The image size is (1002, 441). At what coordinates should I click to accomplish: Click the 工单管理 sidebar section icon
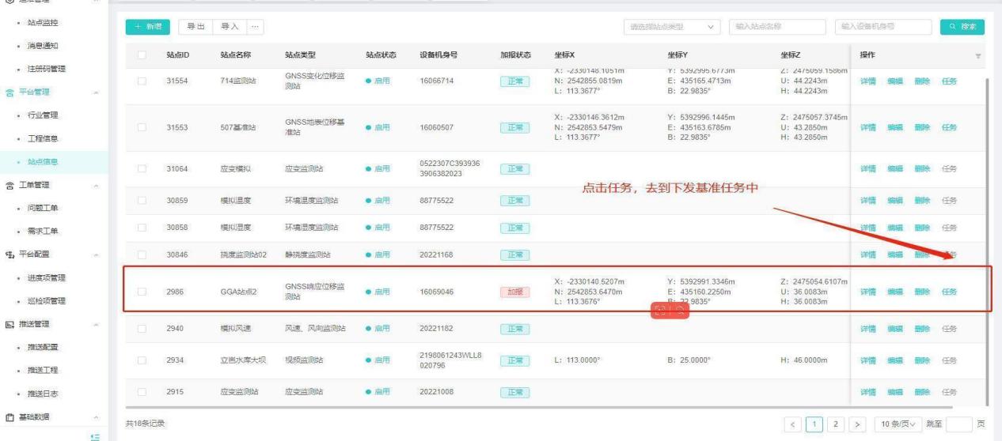click(9, 185)
